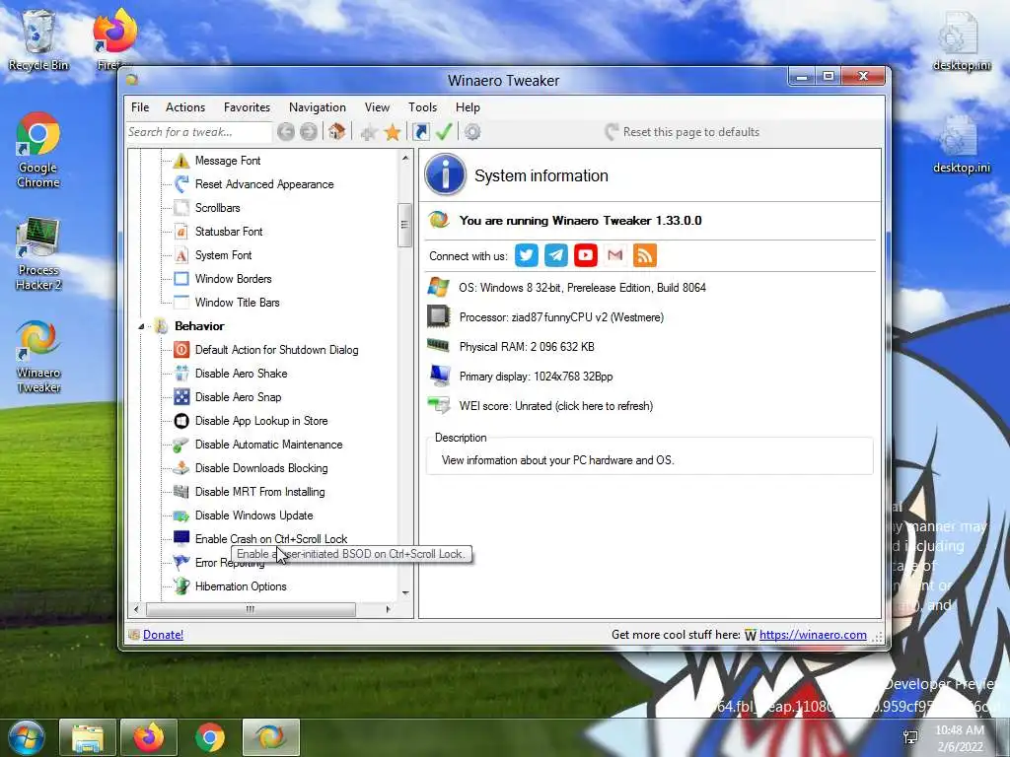Open the Navigation menu
This screenshot has width=1010, height=757.
click(x=318, y=107)
